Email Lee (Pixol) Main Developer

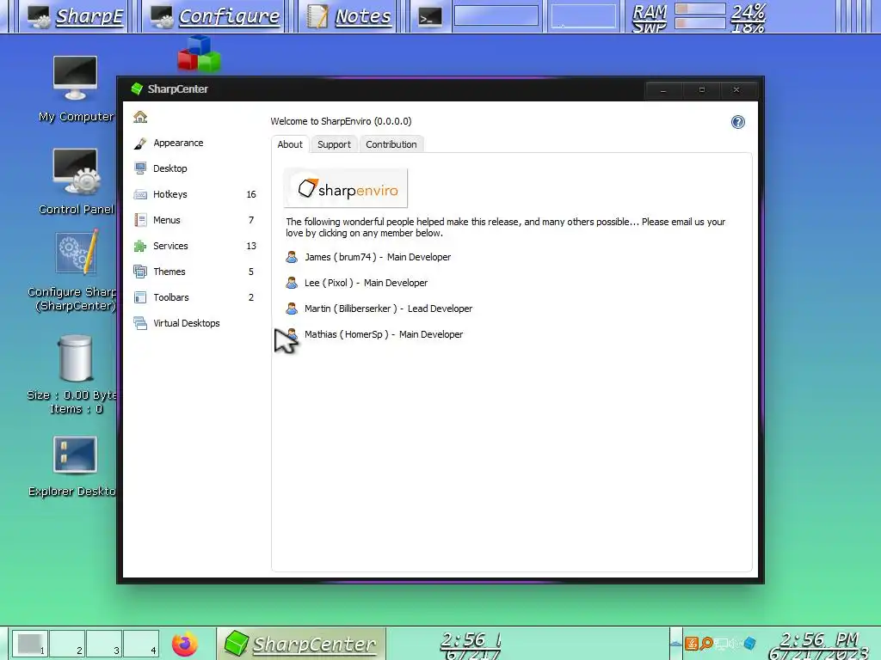(366, 283)
